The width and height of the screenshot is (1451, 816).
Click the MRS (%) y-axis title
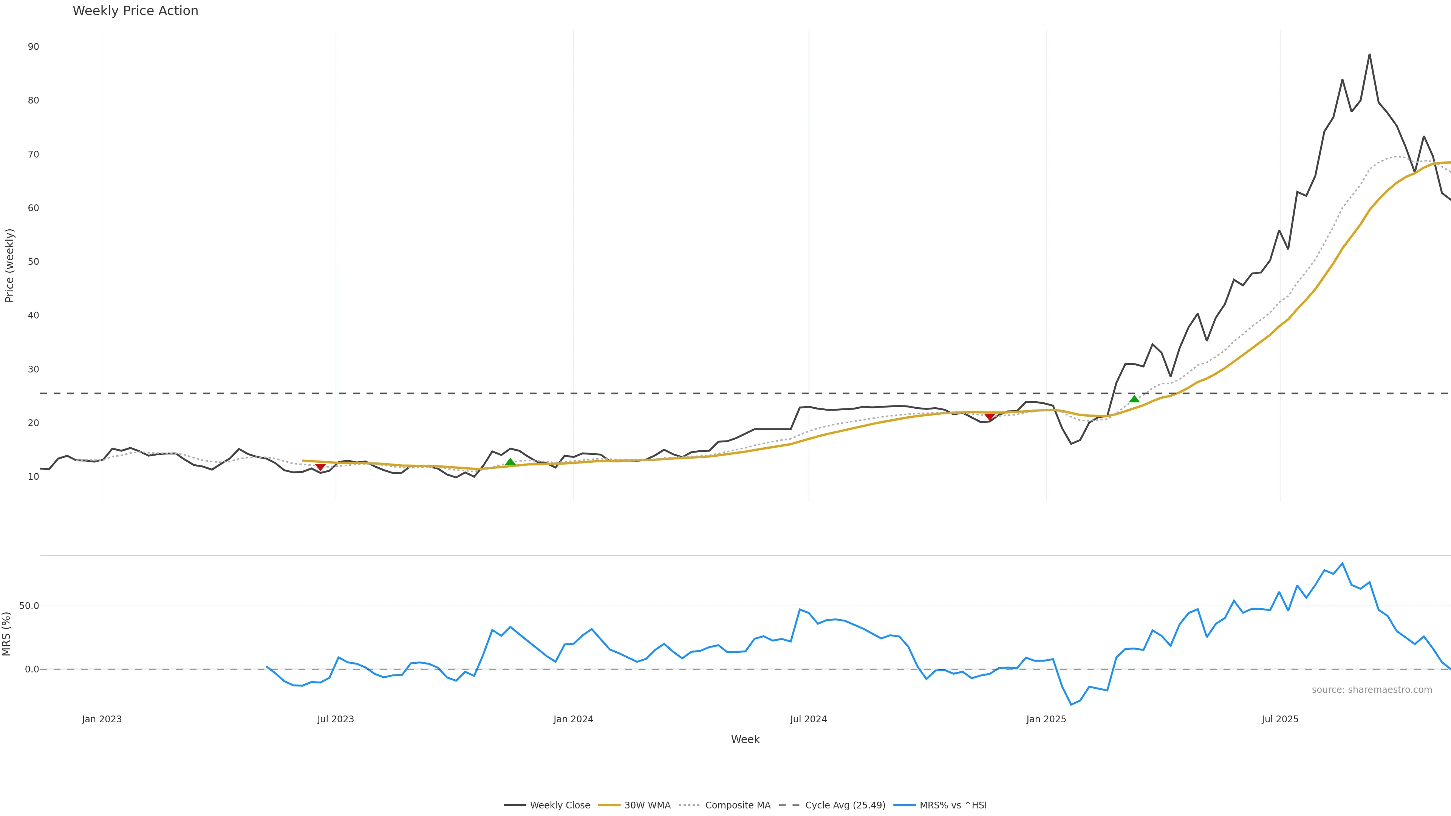point(7,634)
